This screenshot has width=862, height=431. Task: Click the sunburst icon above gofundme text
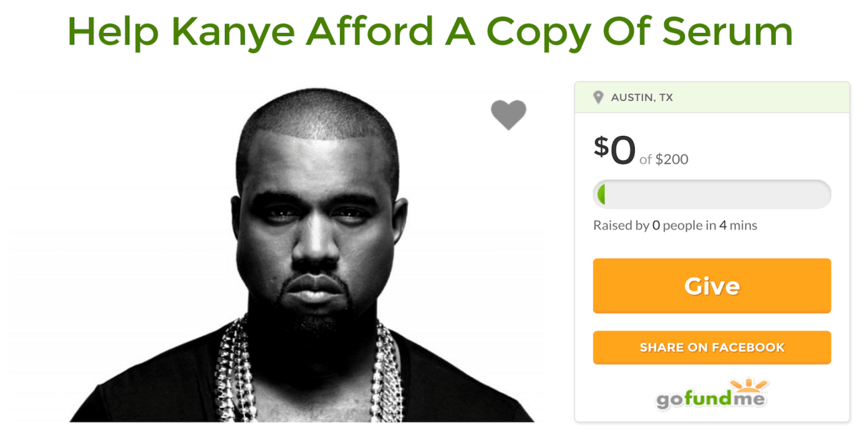tap(748, 386)
